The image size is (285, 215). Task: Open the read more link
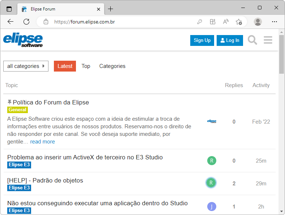point(42,142)
